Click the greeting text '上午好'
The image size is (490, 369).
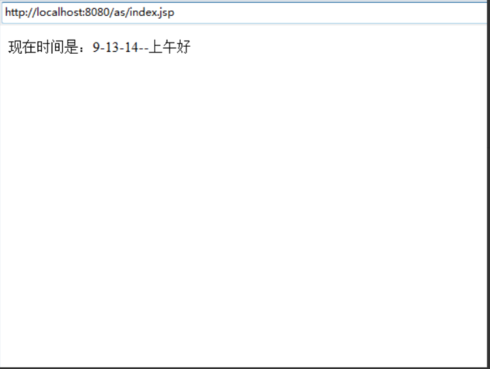pyautogui.click(x=169, y=47)
